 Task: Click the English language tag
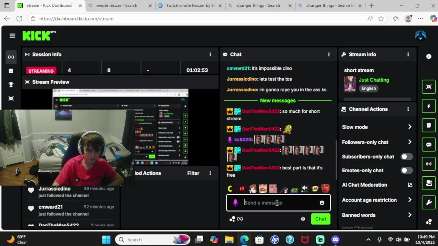click(369, 88)
